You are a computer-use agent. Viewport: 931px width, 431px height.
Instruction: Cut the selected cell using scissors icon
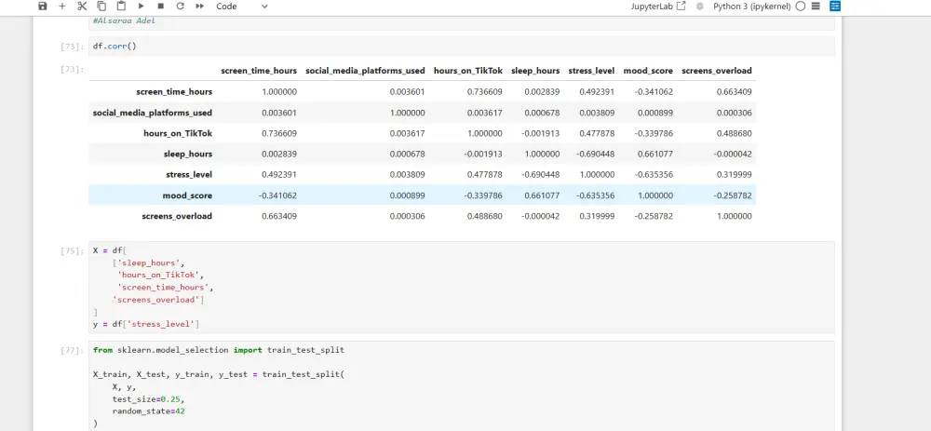(x=82, y=6)
